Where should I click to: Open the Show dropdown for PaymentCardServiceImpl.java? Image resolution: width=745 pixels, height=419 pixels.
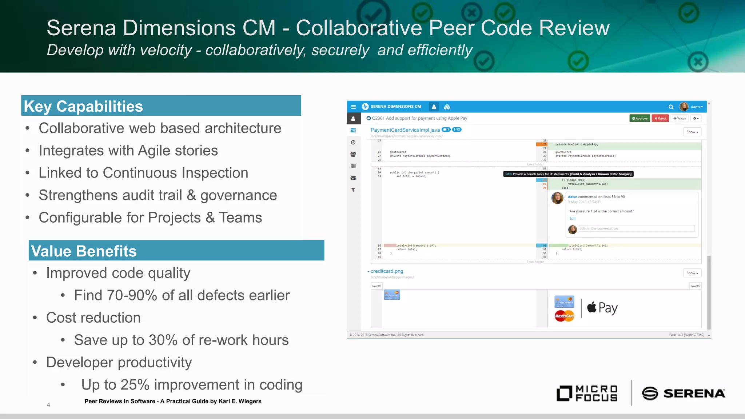click(x=692, y=132)
